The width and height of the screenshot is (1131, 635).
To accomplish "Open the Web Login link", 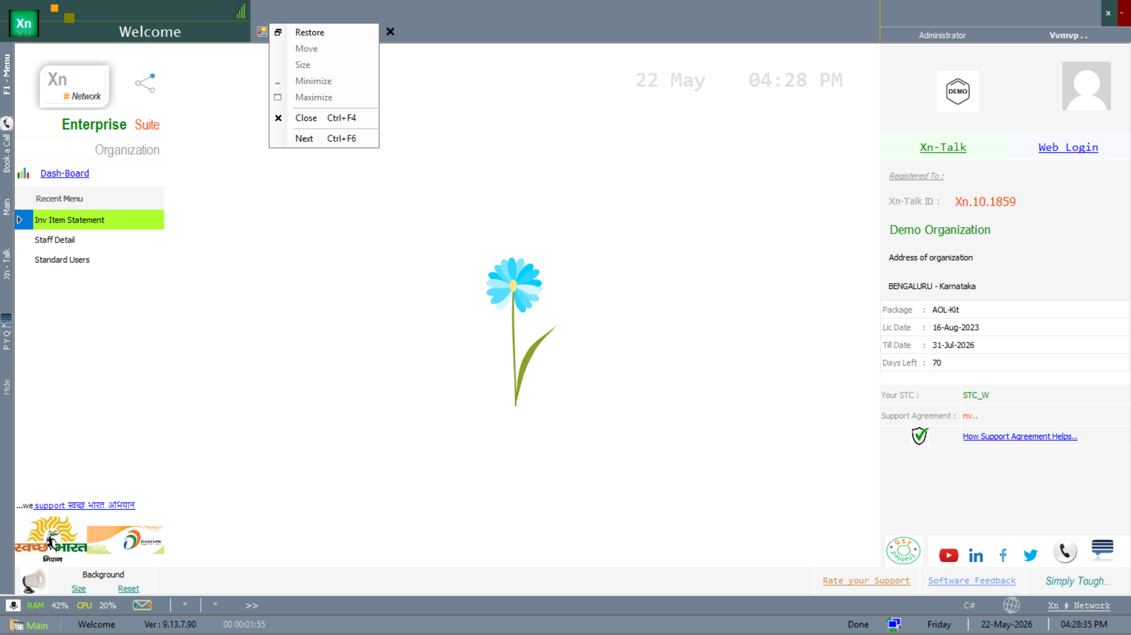I will (1068, 147).
